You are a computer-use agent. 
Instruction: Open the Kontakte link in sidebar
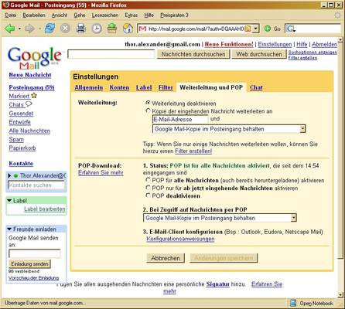[21, 164]
